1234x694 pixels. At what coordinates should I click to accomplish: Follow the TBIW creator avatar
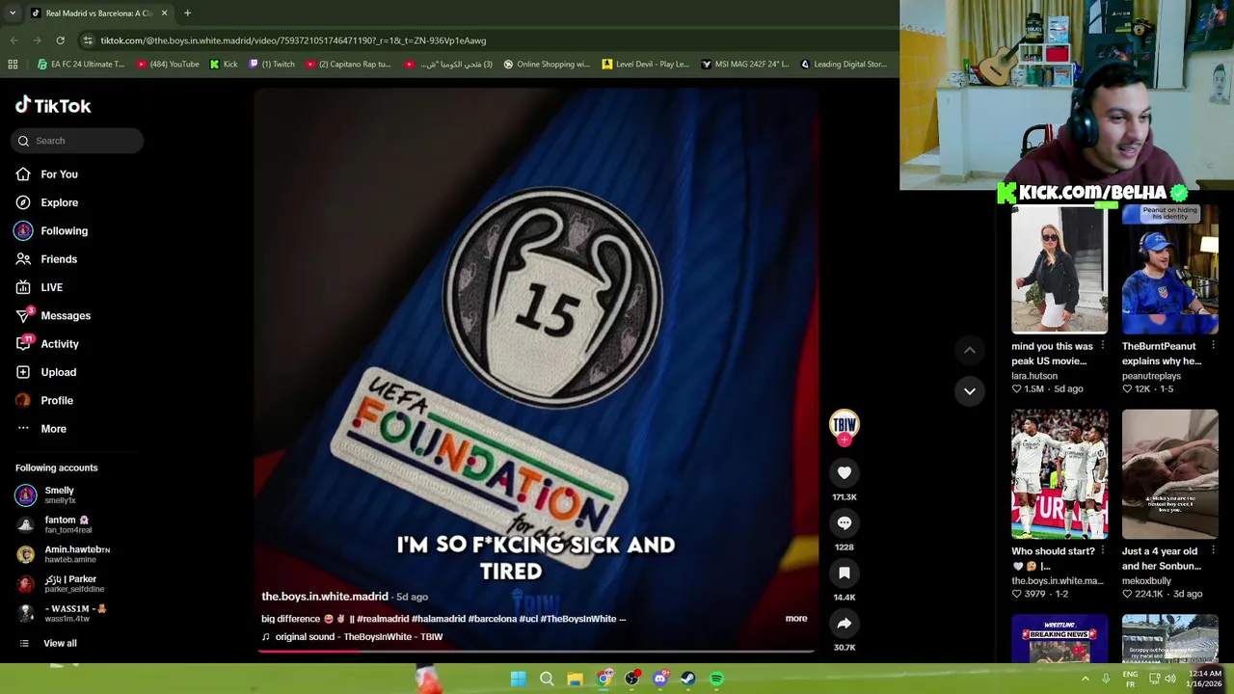pos(844,426)
